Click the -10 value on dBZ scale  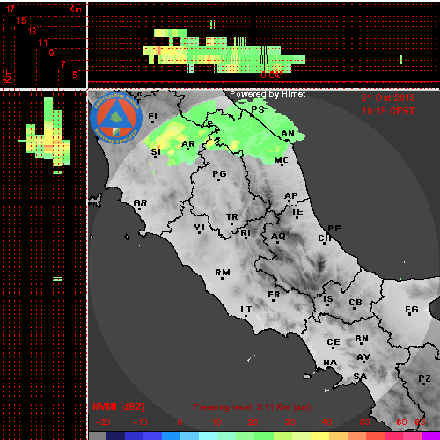pyautogui.click(x=140, y=422)
